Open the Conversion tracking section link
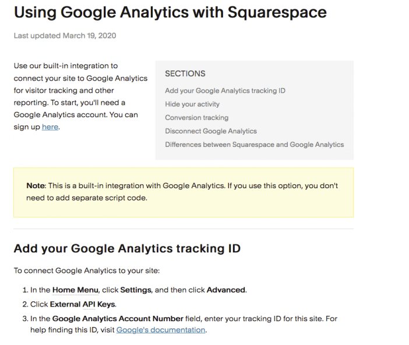This screenshot has width=409, height=345. pyautogui.click(x=197, y=118)
